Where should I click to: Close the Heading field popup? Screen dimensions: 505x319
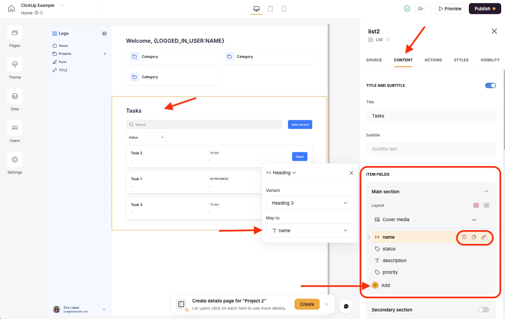351,173
